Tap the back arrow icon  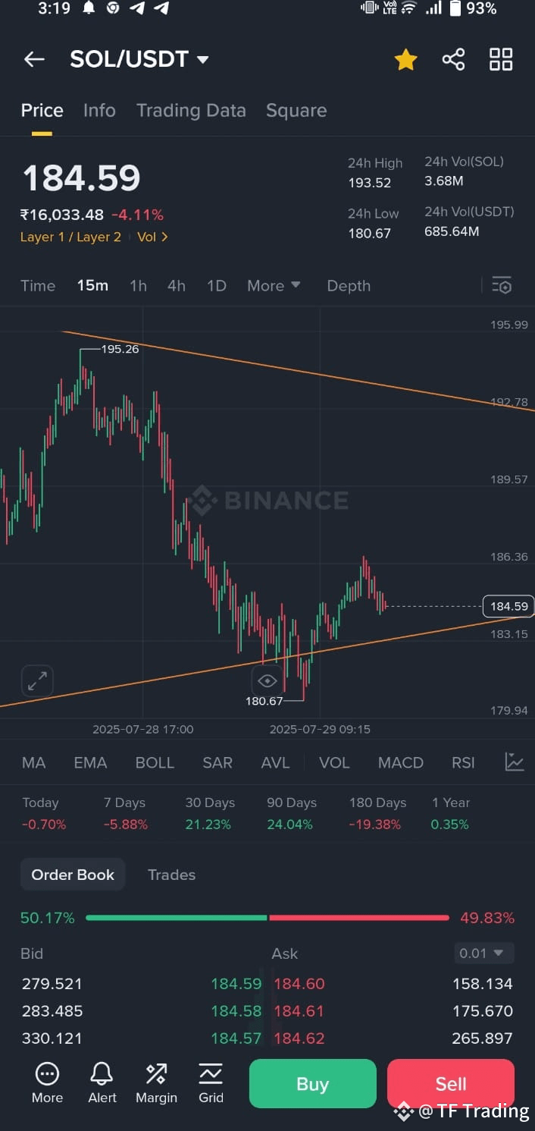coord(34,59)
